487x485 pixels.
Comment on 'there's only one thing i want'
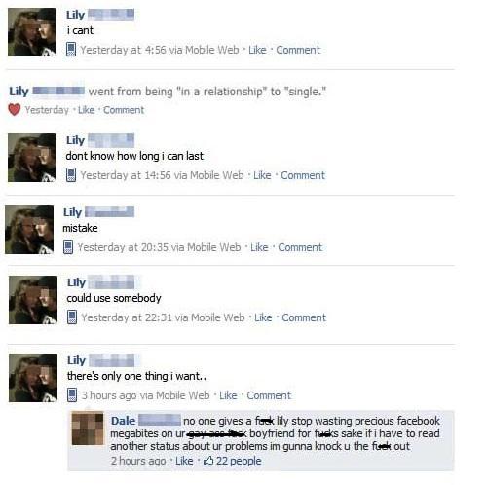(269, 395)
